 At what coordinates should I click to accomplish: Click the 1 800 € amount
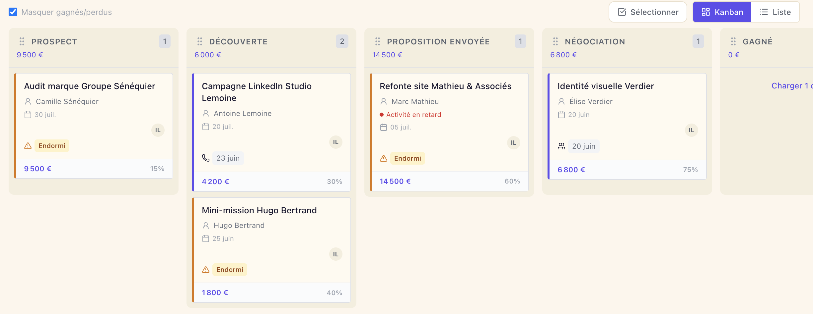(215, 293)
